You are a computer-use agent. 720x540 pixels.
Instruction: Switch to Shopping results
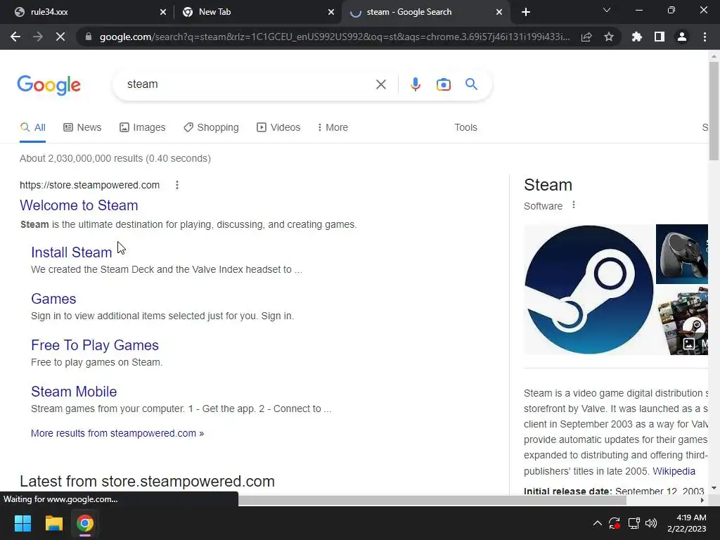[x=211, y=128]
